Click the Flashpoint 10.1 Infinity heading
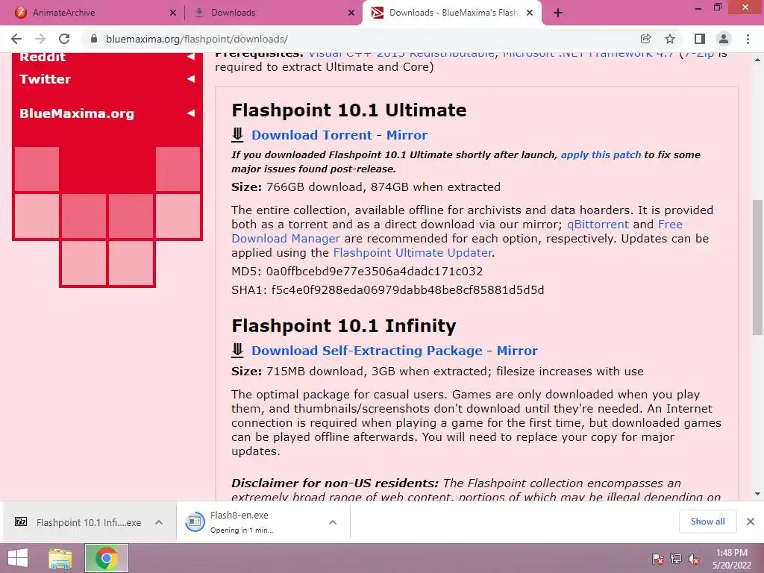The width and height of the screenshot is (764, 573). point(344,325)
